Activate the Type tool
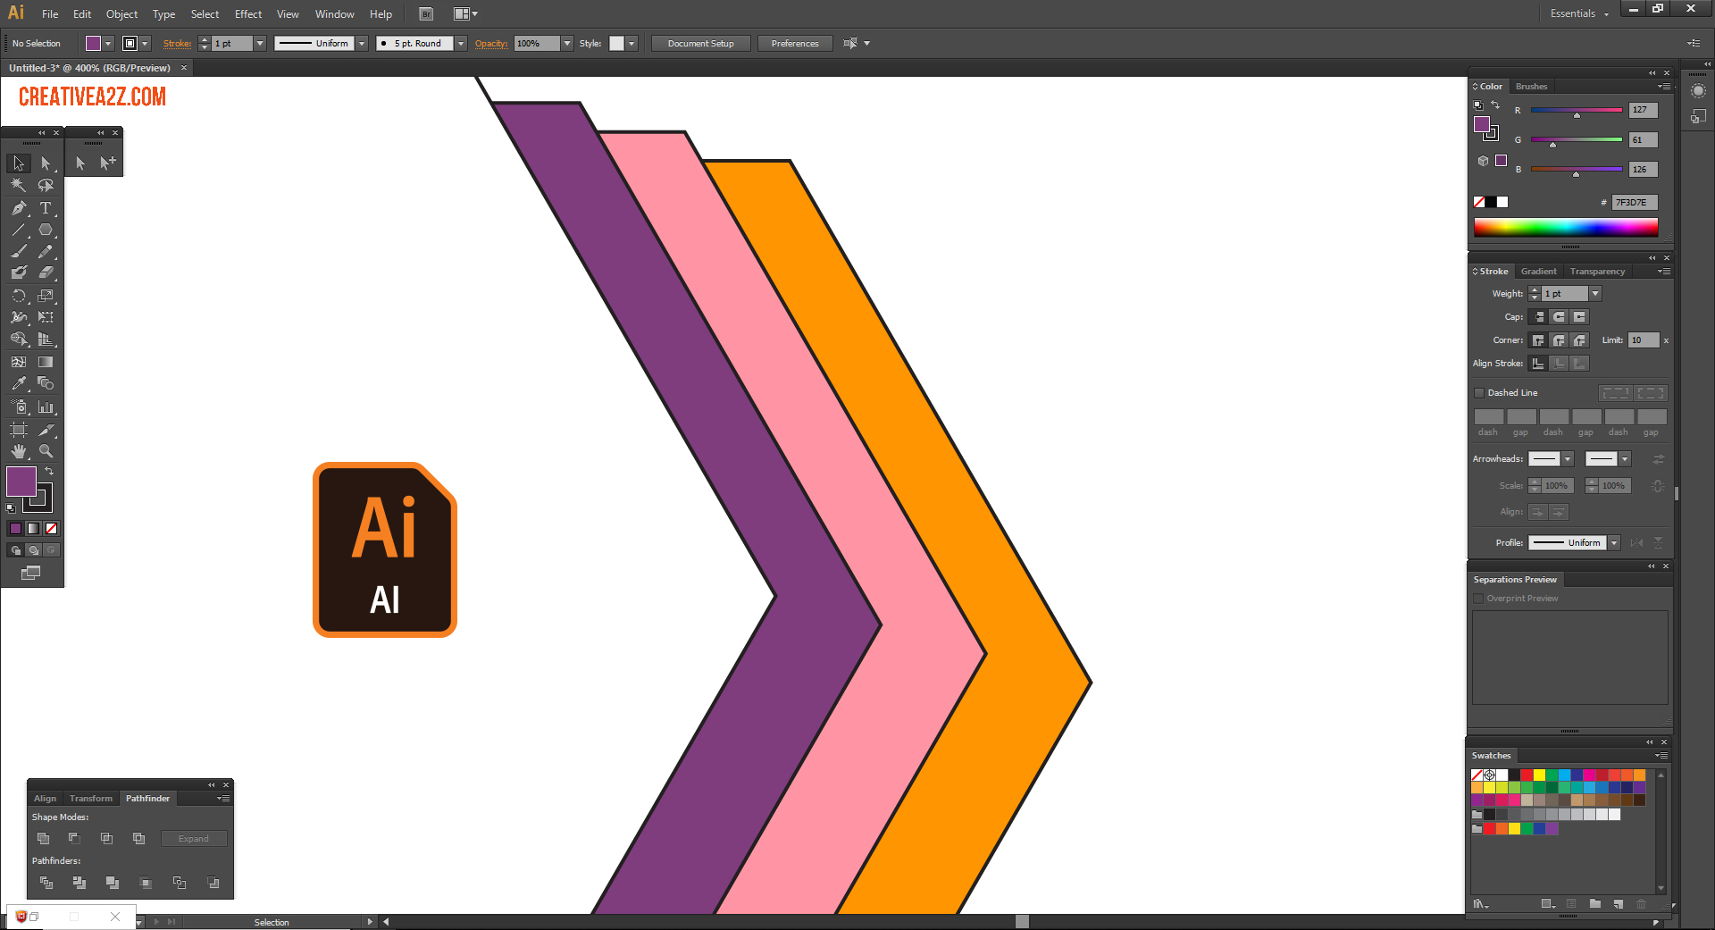 point(46,208)
